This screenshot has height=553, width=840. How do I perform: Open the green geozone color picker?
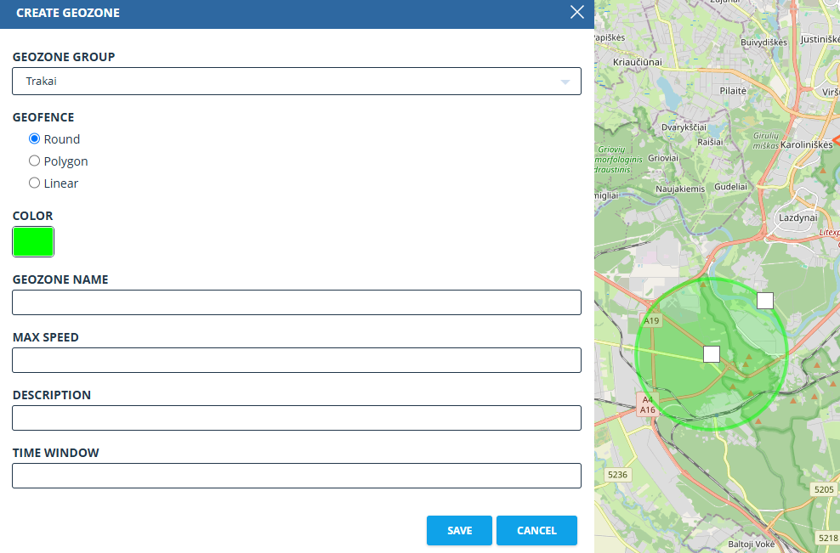(x=32, y=241)
